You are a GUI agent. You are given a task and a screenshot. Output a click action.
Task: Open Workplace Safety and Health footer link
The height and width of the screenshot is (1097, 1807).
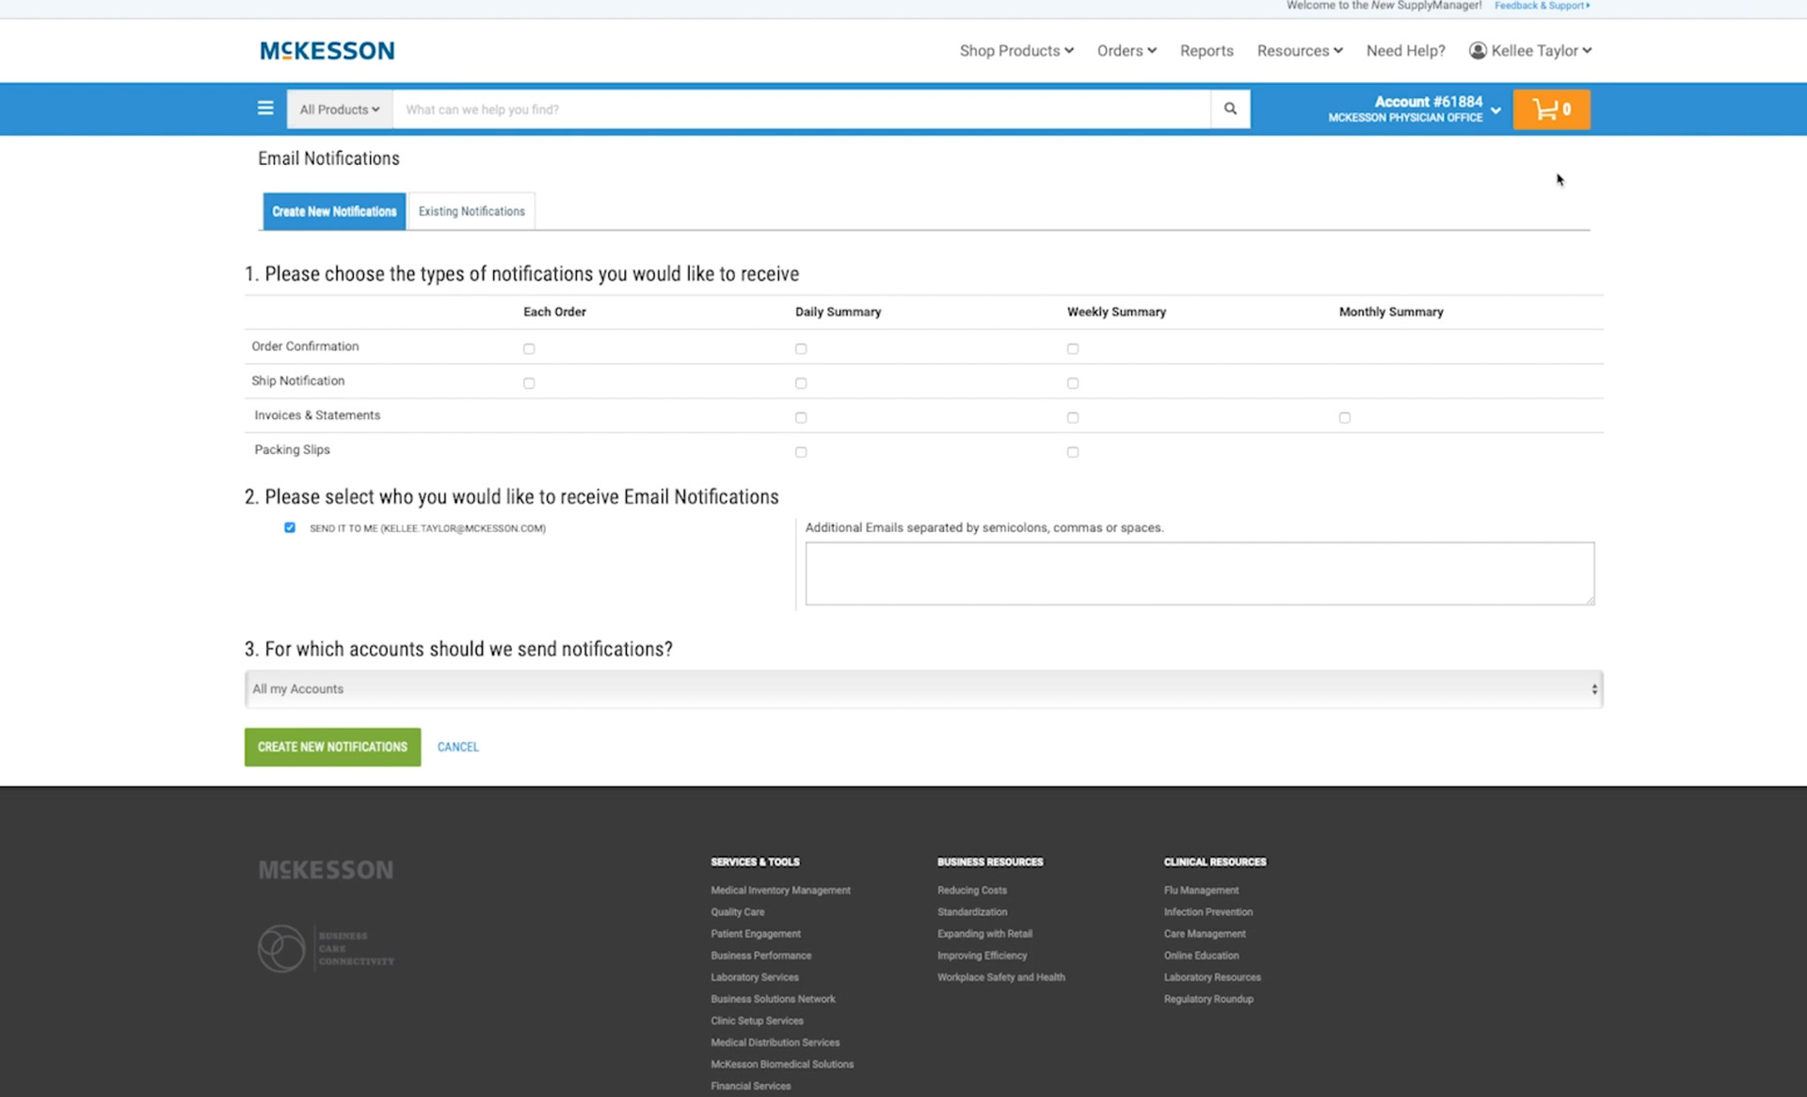click(x=1000, y=976)
